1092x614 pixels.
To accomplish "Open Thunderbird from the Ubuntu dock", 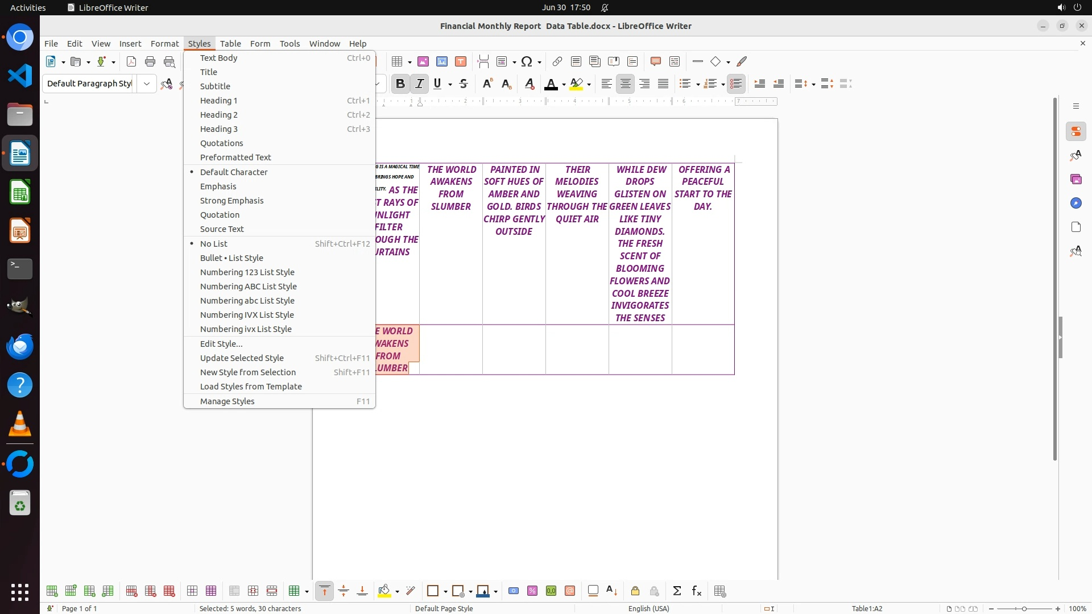I will tap(20, 346).
